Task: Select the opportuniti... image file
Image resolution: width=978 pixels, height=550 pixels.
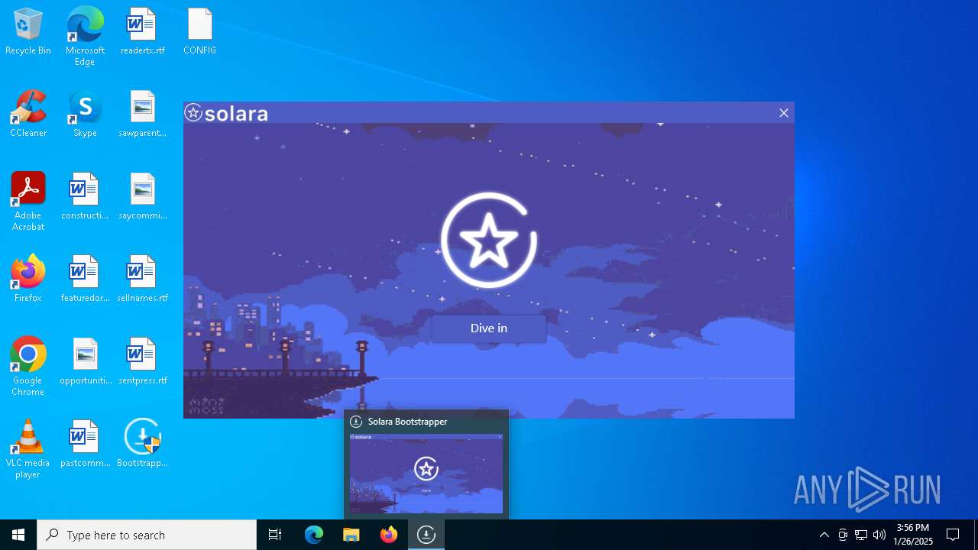Action: 85,361
